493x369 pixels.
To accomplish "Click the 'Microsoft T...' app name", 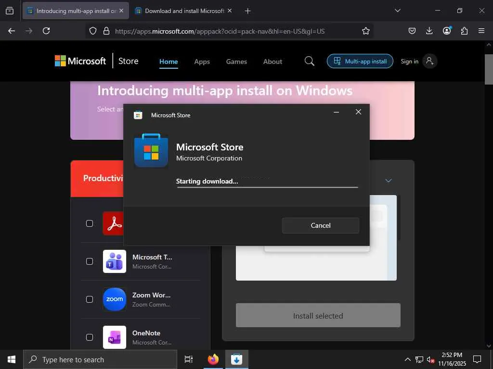I will (x=152, y=257).
